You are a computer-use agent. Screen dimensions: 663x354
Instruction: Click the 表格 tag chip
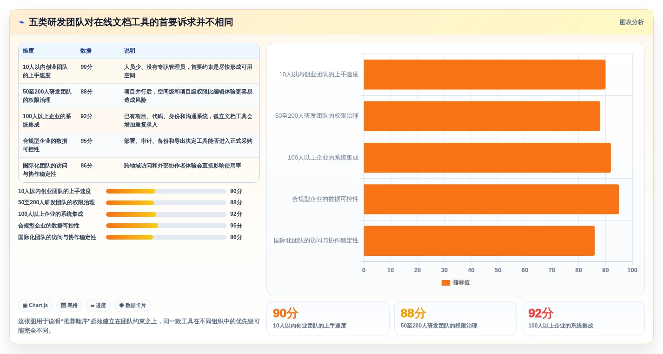[69, 306]
